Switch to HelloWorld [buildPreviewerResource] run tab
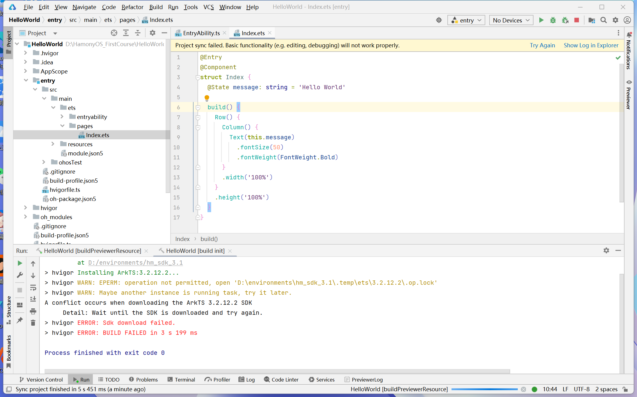 click(x=92, y=251)
